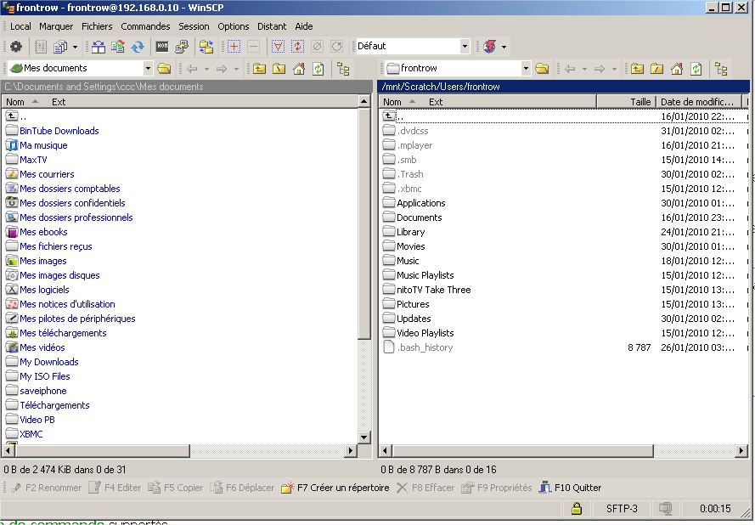This screenshot has width=755, height=525.
Task: Click the SFTP-3 protocol status entry
Action: tap(622, 508)
